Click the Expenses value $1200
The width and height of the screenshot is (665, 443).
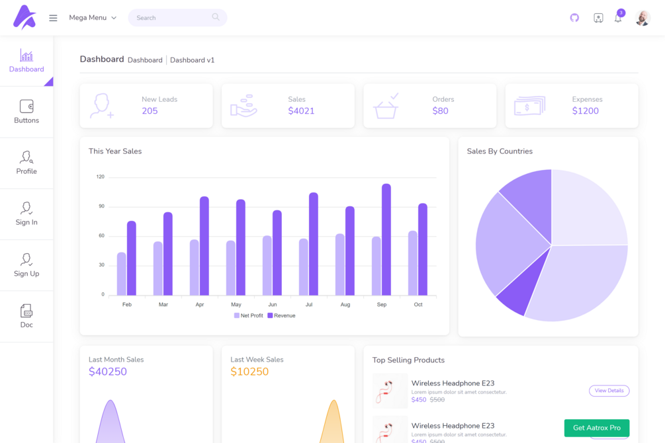(586, 111)
